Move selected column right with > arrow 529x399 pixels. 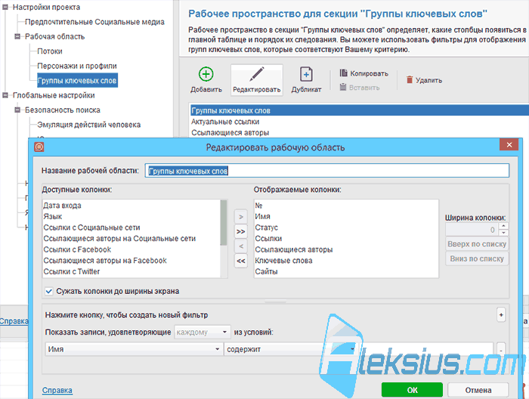(x=241, y=217)
